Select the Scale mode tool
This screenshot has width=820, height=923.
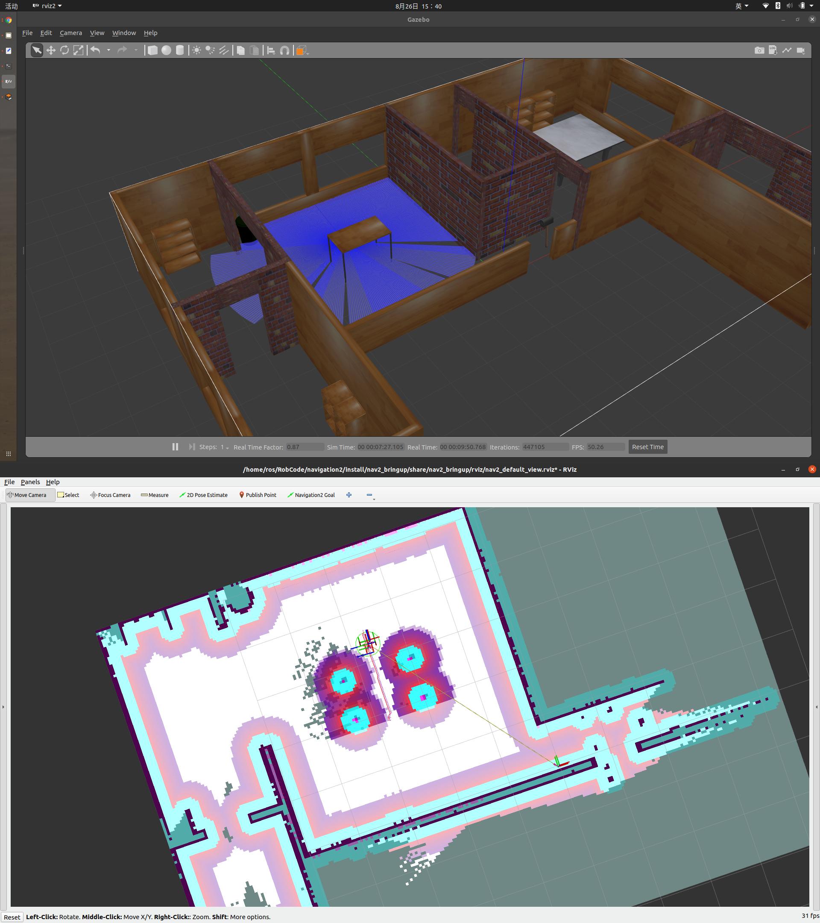(79, 50)
